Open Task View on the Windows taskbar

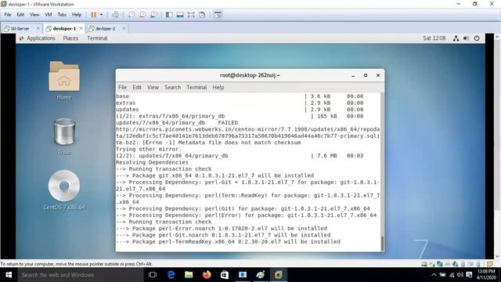click(153, 275)
